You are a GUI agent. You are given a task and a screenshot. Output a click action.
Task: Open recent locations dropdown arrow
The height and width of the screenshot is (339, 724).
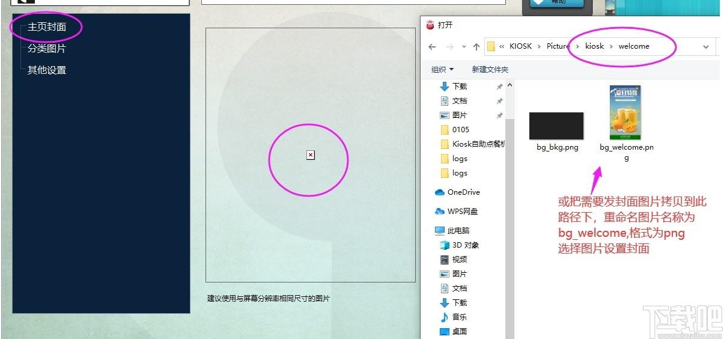coord(464,46)
